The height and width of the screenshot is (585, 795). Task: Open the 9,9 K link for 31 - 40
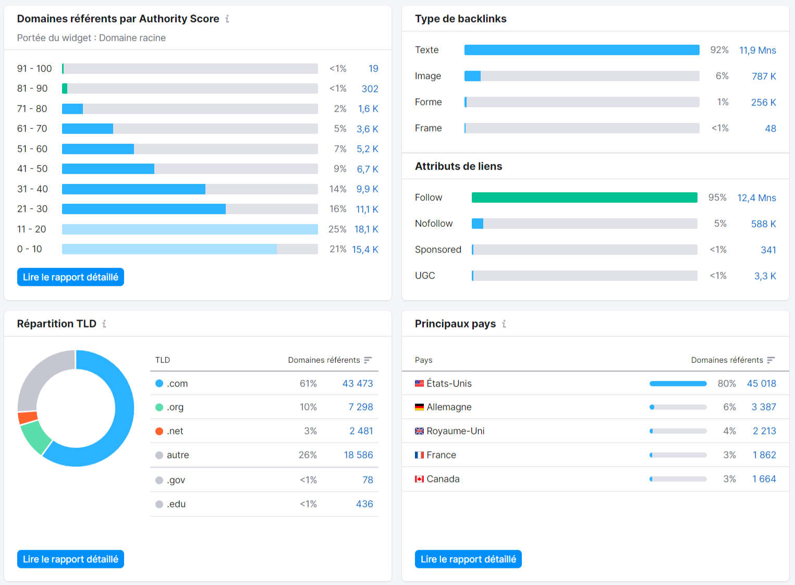click(x=368, y=189)
